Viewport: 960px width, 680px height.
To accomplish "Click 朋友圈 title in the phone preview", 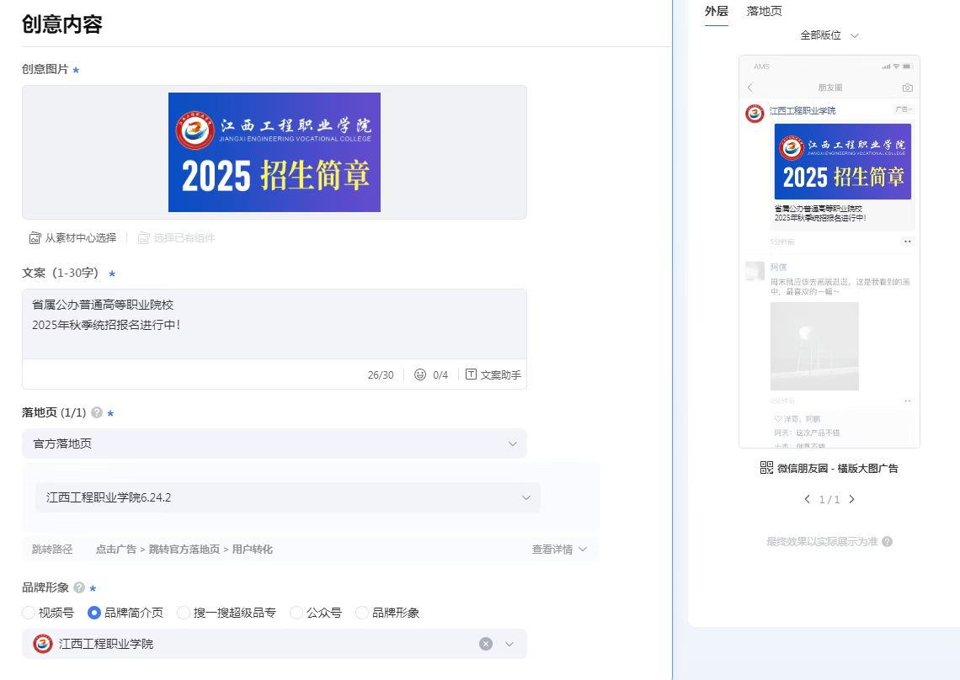I will tap(830, 88).
